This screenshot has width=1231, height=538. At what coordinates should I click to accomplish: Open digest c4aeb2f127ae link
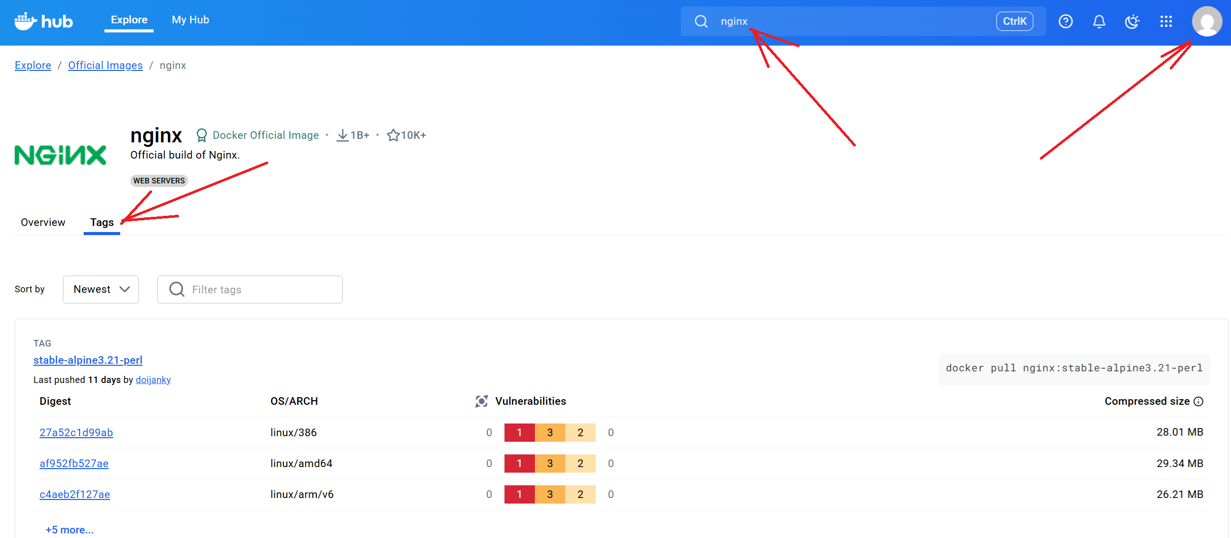(75, 494)
